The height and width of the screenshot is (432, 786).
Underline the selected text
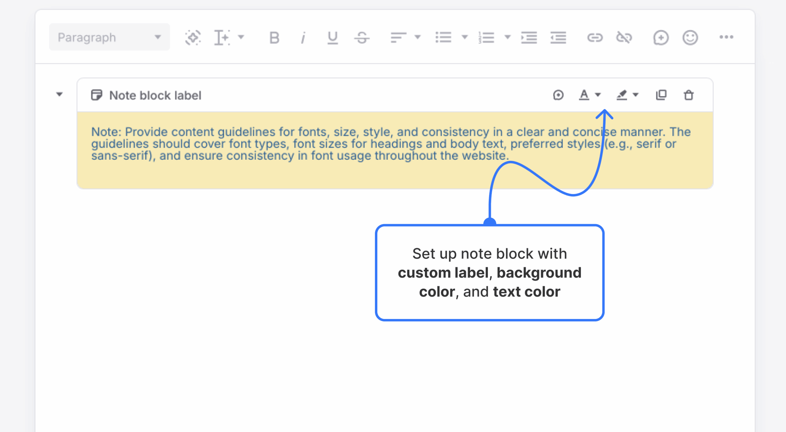[x=332, y=37]
